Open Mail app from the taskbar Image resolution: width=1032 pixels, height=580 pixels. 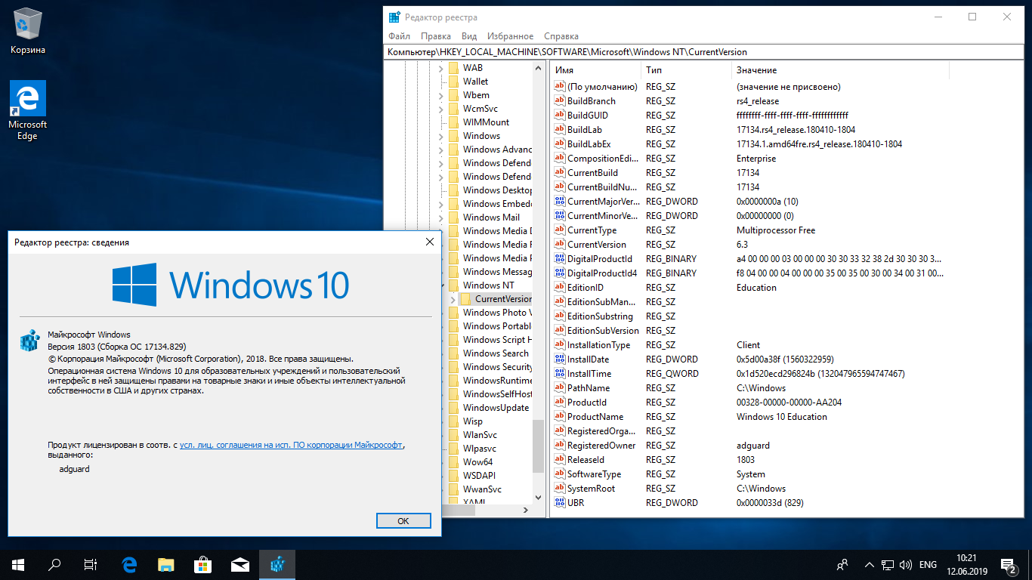point(240,564)
